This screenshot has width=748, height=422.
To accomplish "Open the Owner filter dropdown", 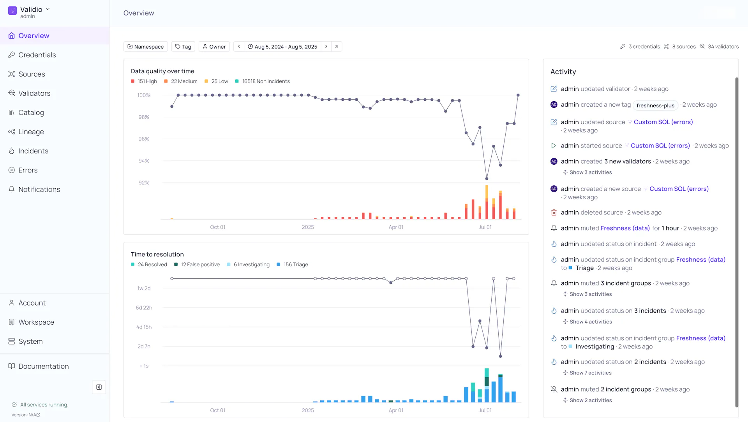I will click(214, 47).
